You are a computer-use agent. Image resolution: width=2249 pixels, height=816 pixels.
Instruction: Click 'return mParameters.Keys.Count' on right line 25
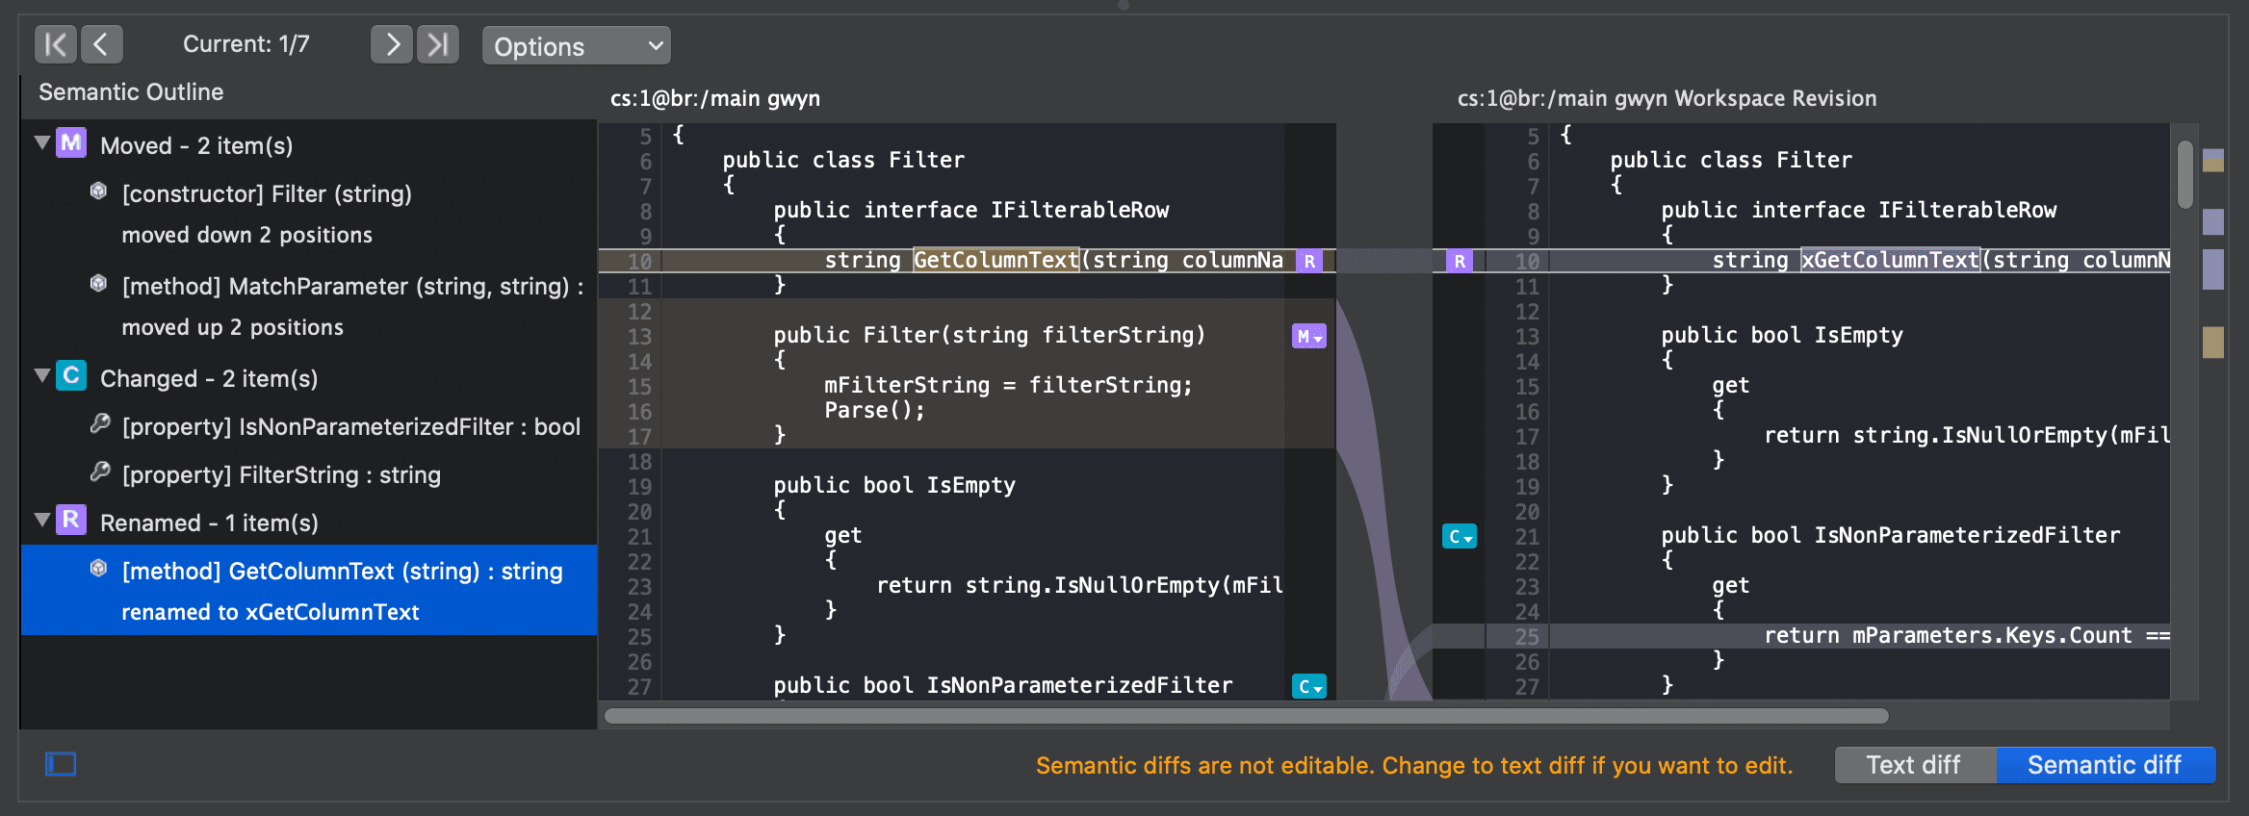(x=1948, y=635)
